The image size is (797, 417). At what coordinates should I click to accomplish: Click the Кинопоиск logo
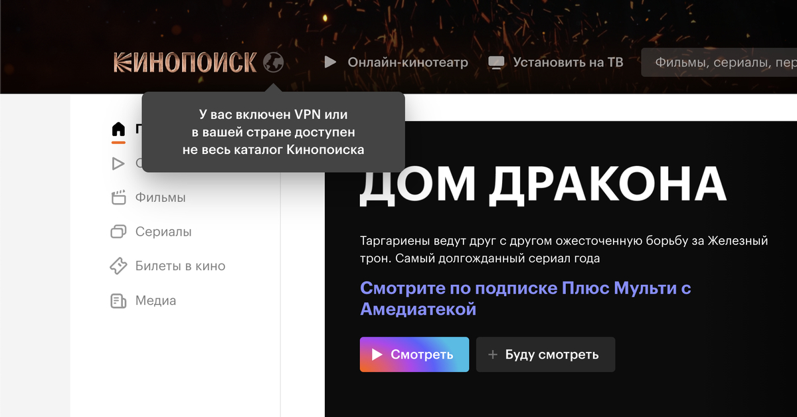tap(185, 62)
